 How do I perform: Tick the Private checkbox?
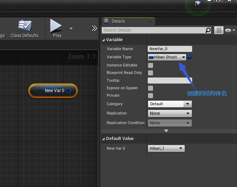(151, 96)
